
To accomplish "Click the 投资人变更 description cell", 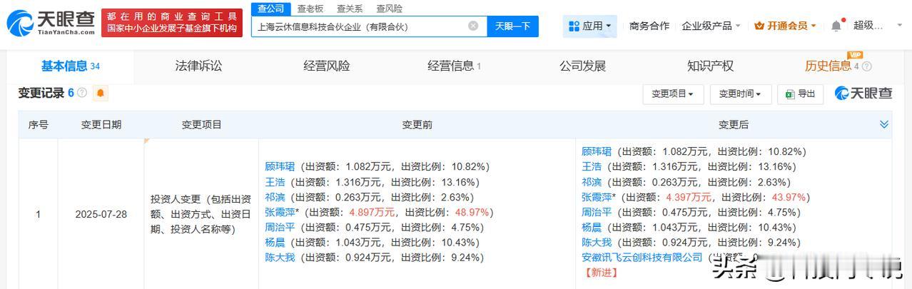I will click(202, 214).
